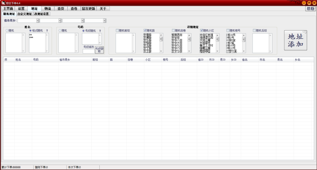Choose the 号段随机 radio option
The height and width of the screenshot is (170, 317).
point(84,30)
